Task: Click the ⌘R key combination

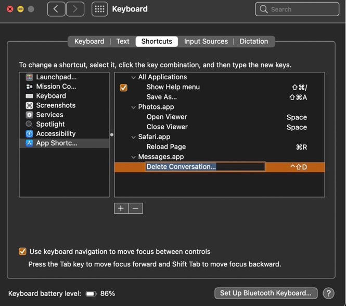Action: [301, 147]
